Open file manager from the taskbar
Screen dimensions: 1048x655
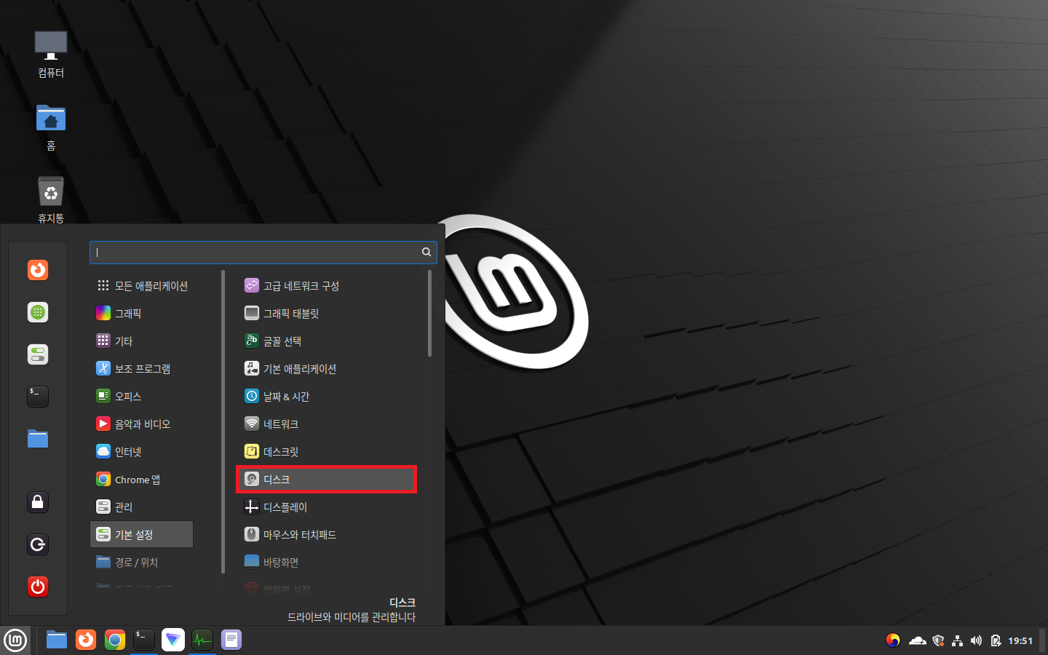pyautogui.click(x=57, y=640)
